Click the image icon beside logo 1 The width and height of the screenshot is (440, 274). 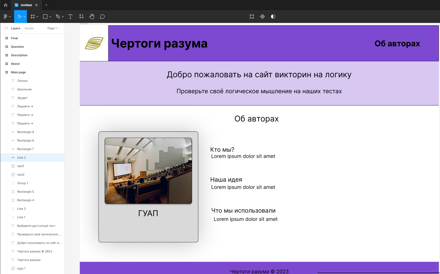(13, 268)
